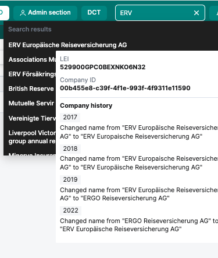Image resolution: width=218 pixels, height=258 pixels.
Task: Click the person icon in Admin section
Action: click(23, 13)
